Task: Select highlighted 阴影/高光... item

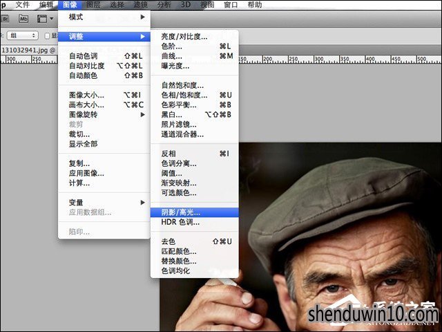Action: pos(195,212)
